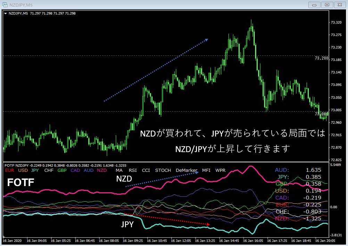The image size is (348, 246).
Task: Select the STOCH mode in FOTF indicator
Action: pyautogui.click(x=163, y=170)
